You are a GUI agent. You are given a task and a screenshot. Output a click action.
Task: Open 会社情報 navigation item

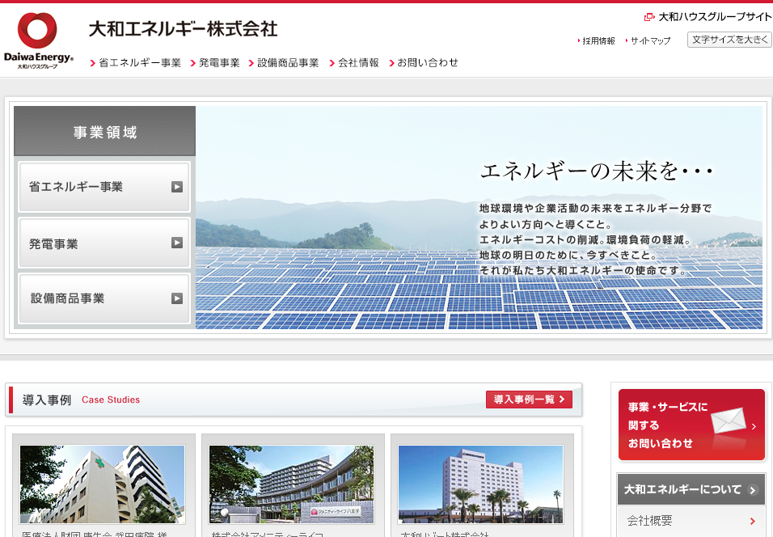pos(354,62)
